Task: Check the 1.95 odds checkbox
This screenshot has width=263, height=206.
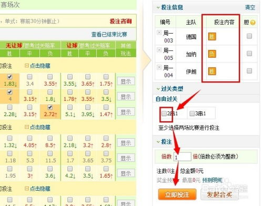Action: tap(10, 169)
